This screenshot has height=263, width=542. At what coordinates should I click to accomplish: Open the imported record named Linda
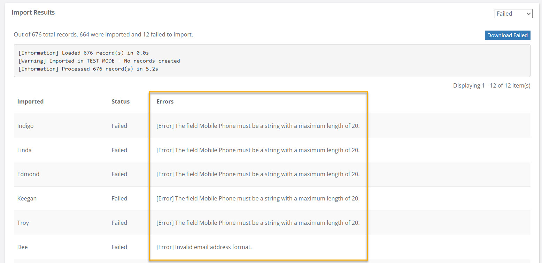pos(24,150)
